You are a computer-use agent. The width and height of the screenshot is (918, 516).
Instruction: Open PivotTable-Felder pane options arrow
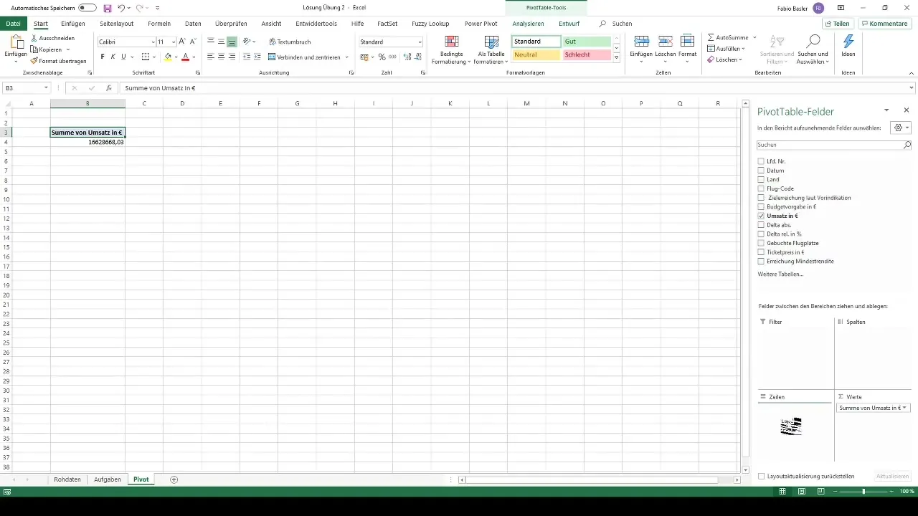point(886,110)
